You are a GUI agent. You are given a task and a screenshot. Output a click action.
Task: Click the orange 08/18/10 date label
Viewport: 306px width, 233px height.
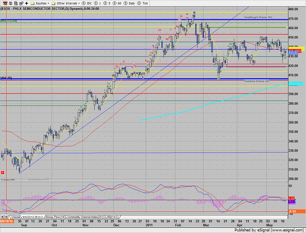[7, 221]
